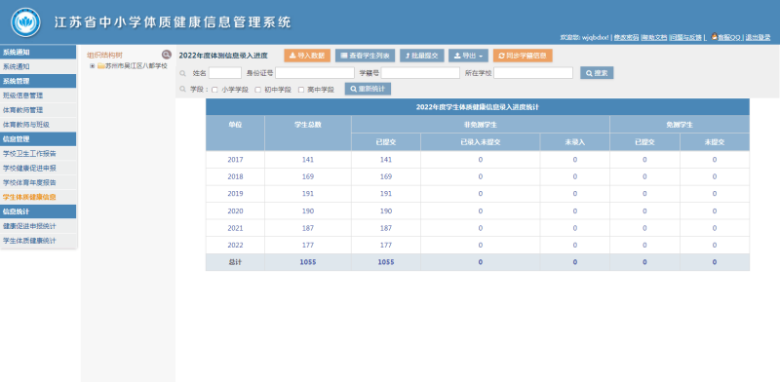Click the 搜索 button
The height and width of the screenshot is (382, 780).
tap(597, 73)
